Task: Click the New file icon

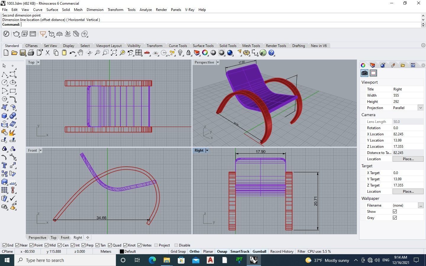Action: (6, 53)
